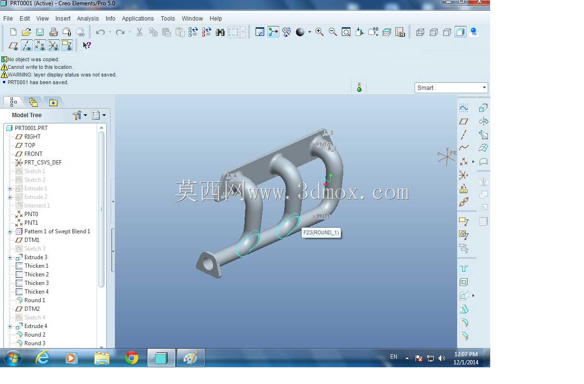Select the Chamfer tool
Viewport: 584px width, 384px height.
coord(463,336)
